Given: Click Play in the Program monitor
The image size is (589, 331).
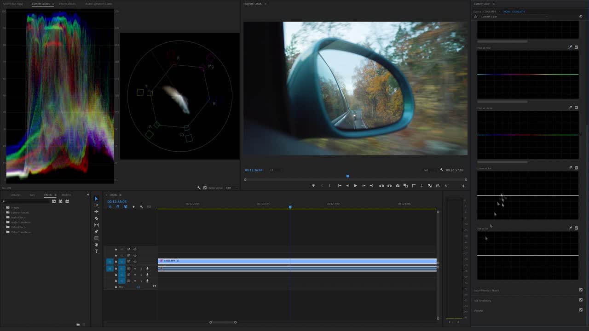Looking at the screenshot, I should coord(356,186).
